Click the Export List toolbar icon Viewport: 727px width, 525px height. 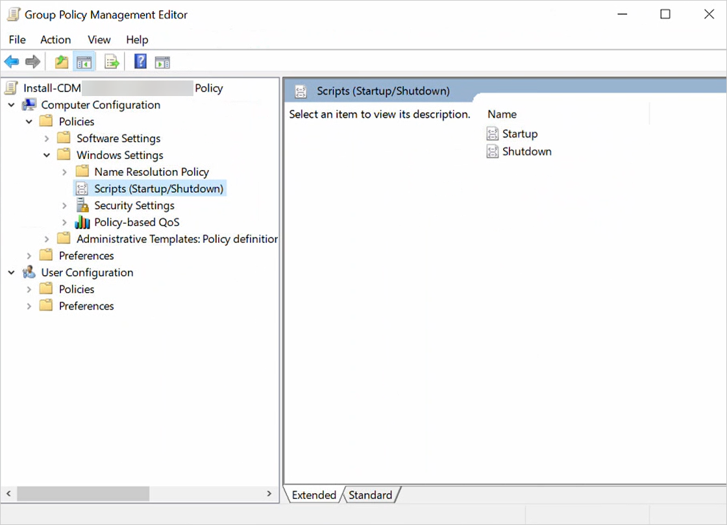tap(112, 62)
